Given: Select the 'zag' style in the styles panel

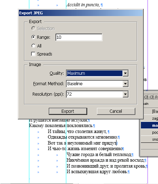Looking at the screenshot, I should pos(149,118).
